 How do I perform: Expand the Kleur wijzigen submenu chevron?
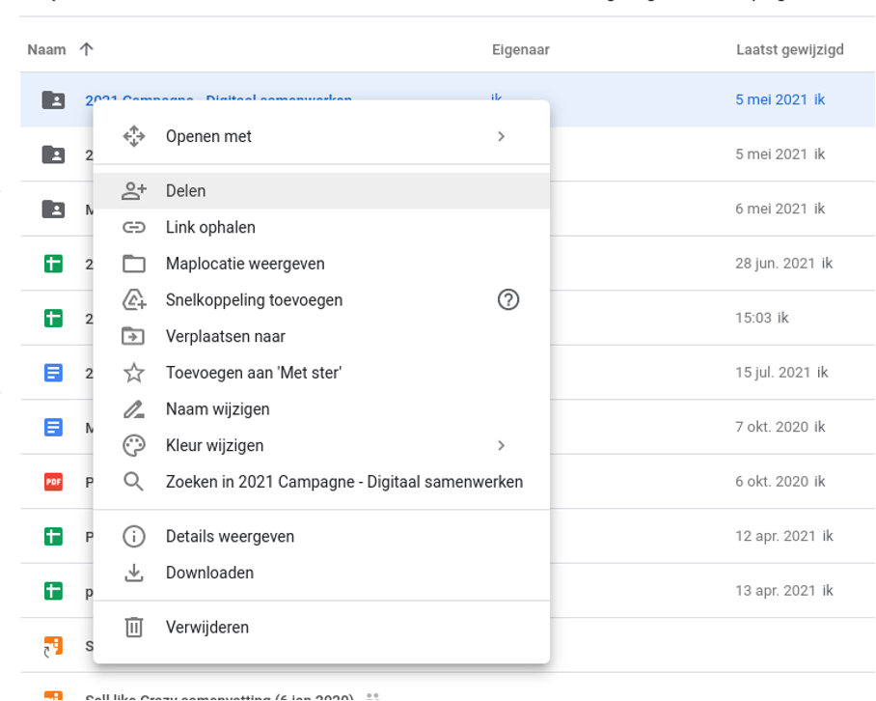point(501,445)
